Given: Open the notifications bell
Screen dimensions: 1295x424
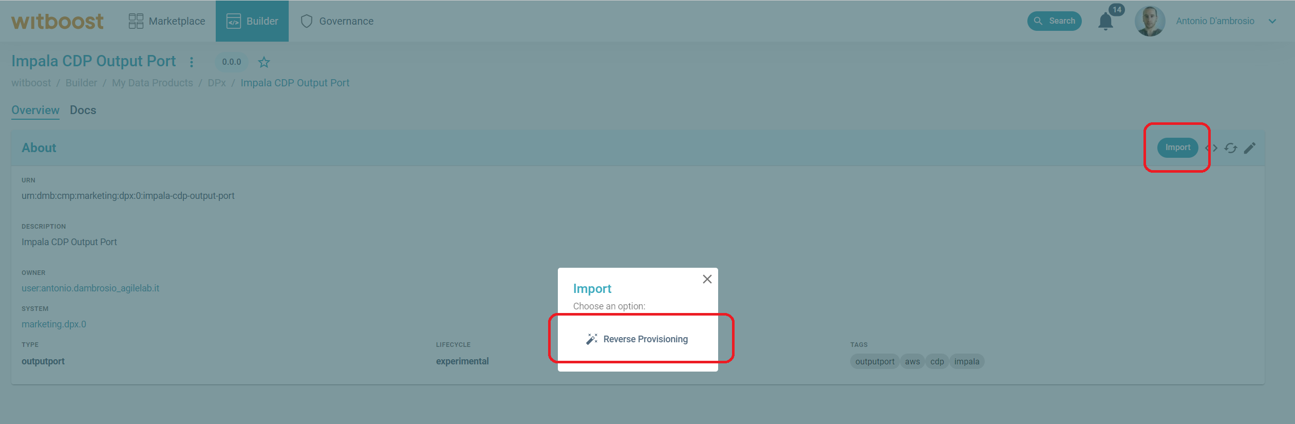Looking at the screenshot, I should click(x=1105, y=22).
